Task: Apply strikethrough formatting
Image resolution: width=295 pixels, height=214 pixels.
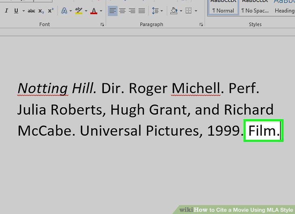Action: click(31, 11)
